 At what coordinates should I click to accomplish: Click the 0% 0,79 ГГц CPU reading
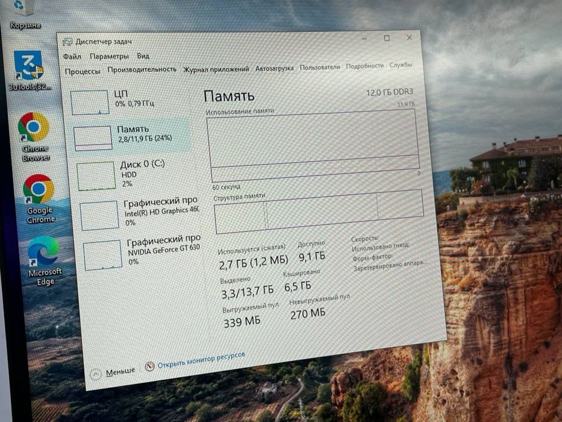point(134,104)
